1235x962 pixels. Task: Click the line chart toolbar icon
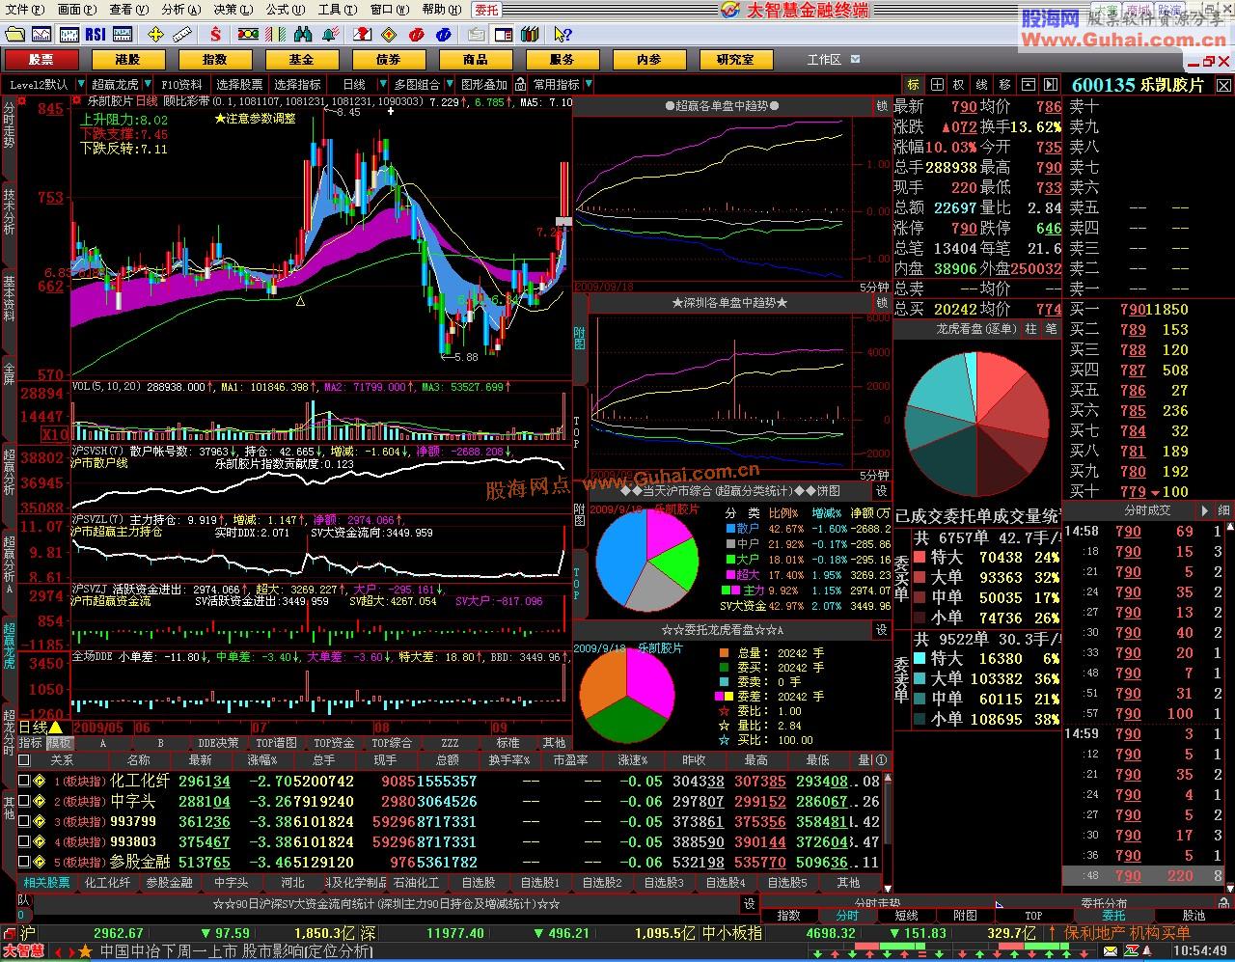(x=42, y=34)
